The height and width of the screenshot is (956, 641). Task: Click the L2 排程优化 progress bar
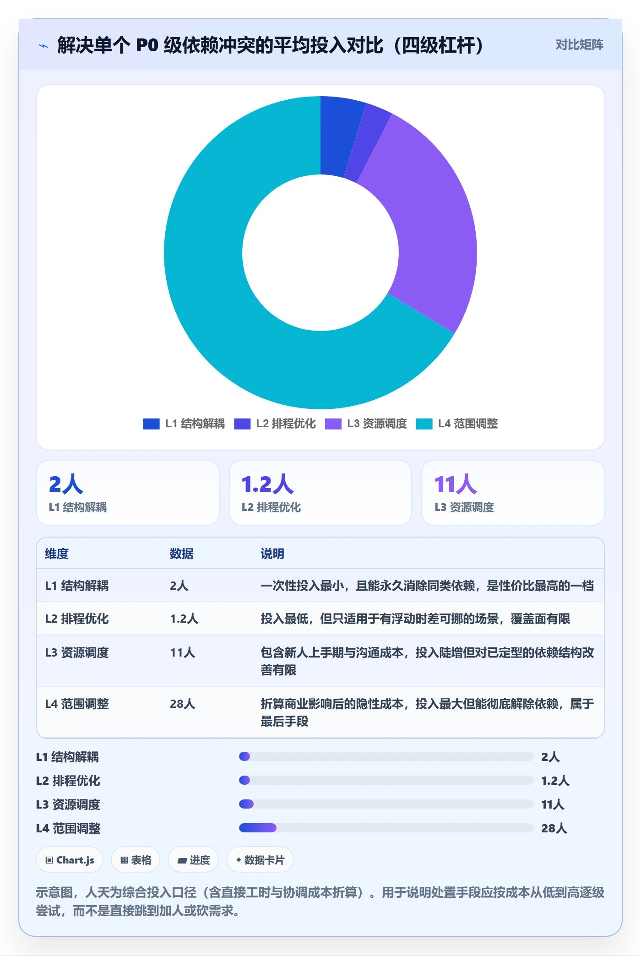click(x=386, y=780)
